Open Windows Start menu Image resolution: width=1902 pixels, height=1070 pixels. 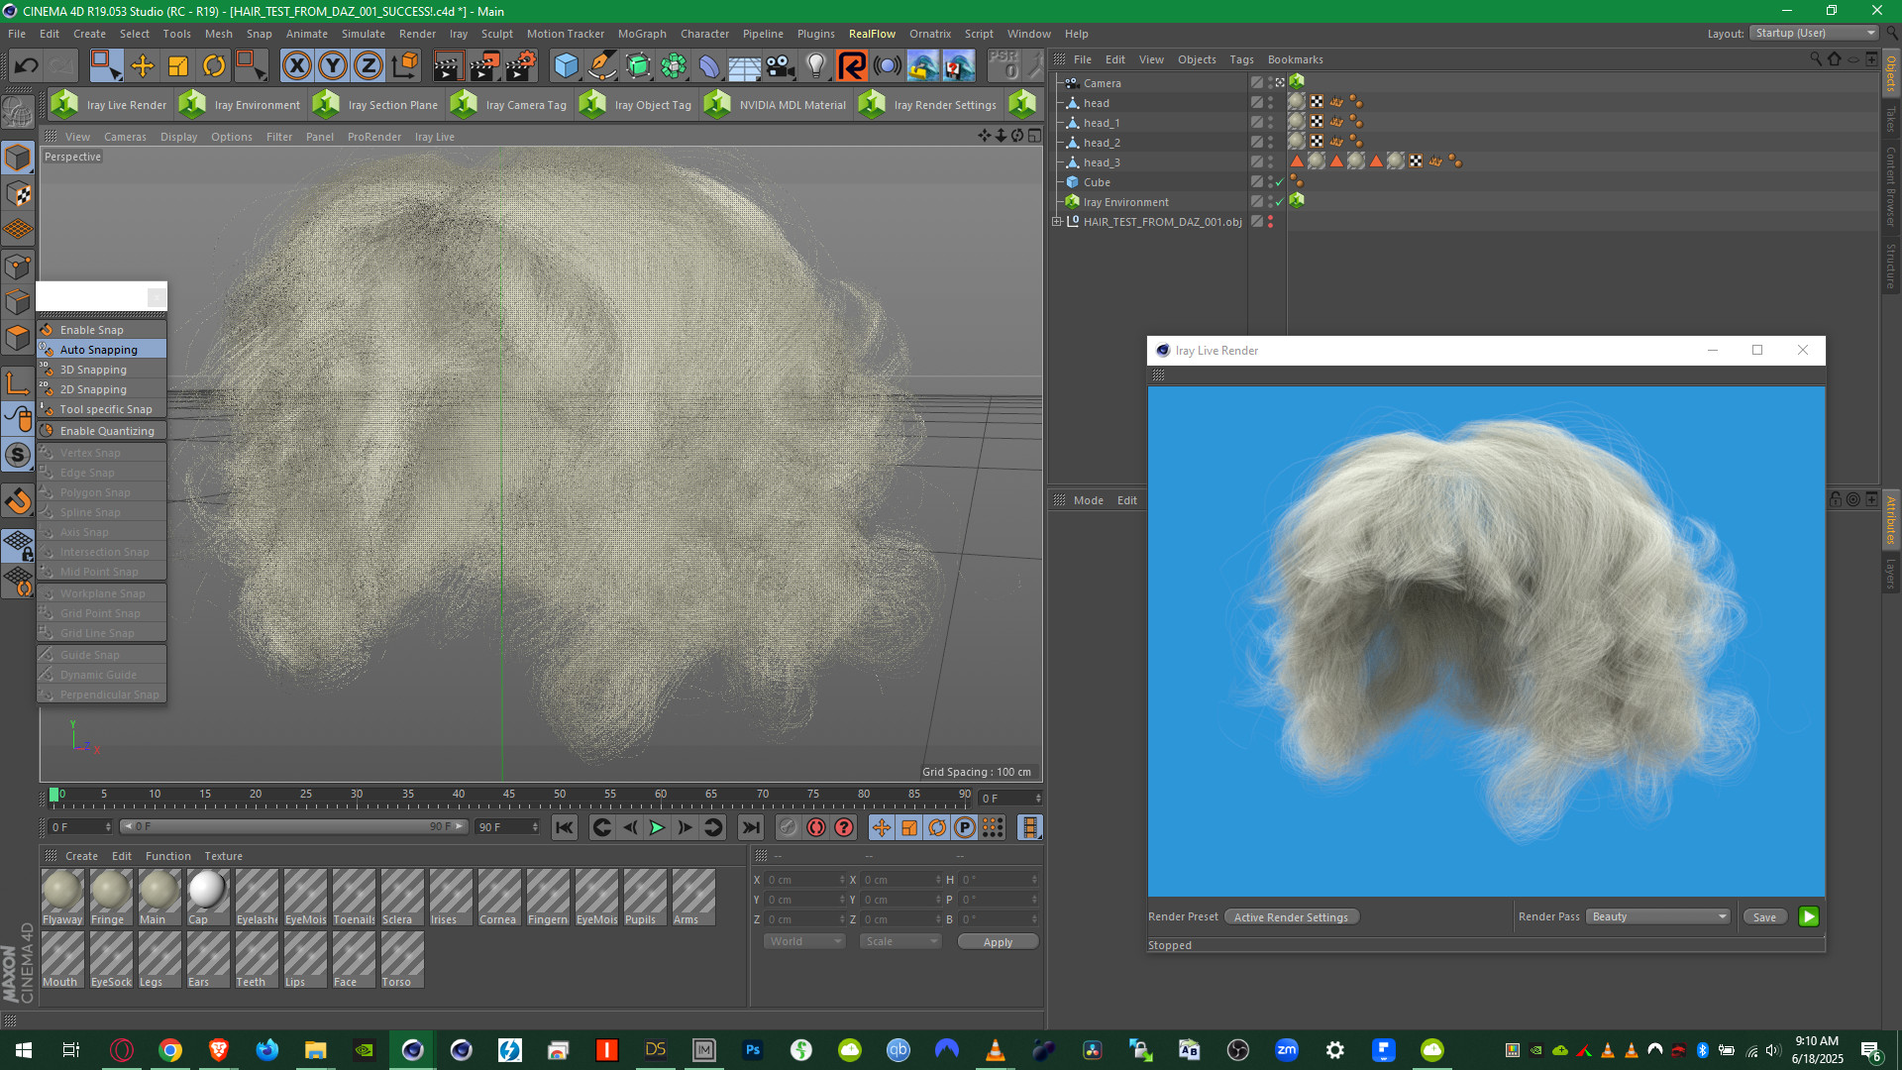[24, 1050]
